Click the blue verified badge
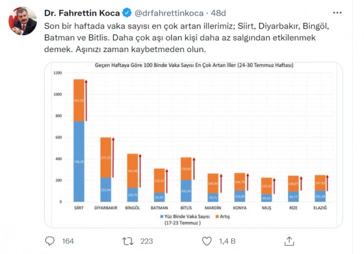364x254 pixels. [127, 13]
